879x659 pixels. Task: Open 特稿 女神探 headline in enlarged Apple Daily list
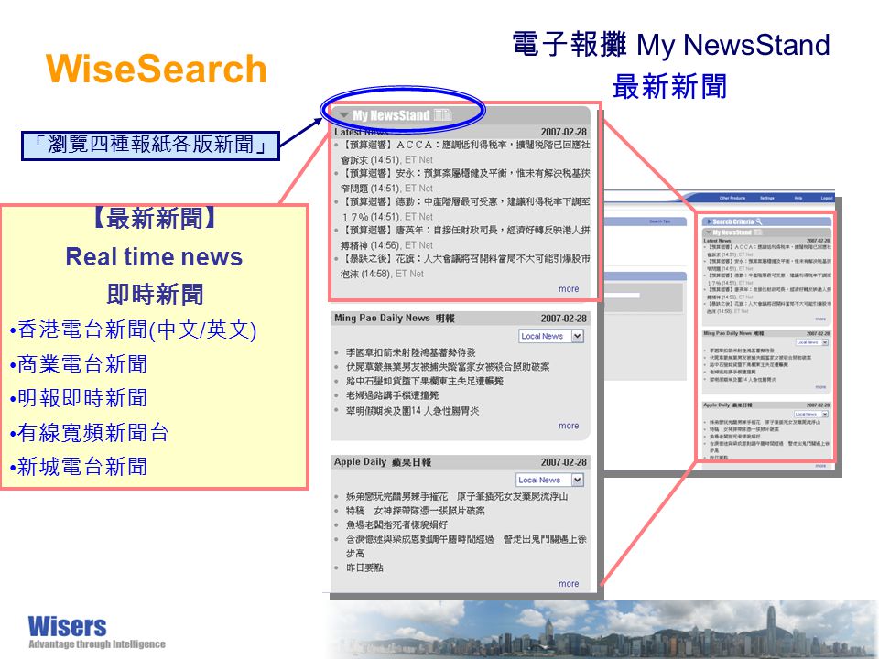pyautogui.click(x=416, y=511)
